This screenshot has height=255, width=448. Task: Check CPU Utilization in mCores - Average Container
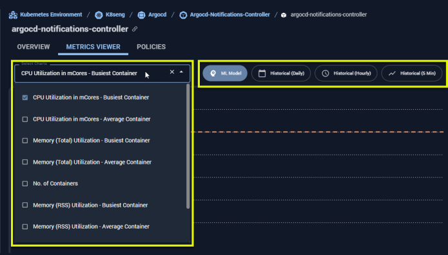point(25,119)
